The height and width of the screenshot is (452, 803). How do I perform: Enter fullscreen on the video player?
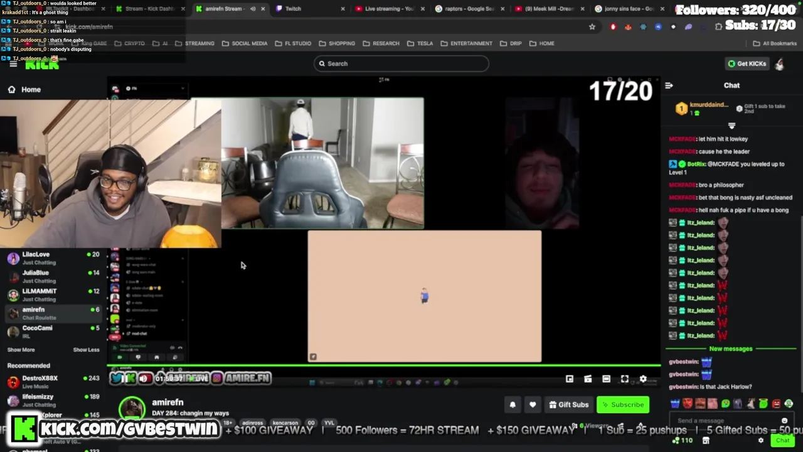(x=625, y=379)
